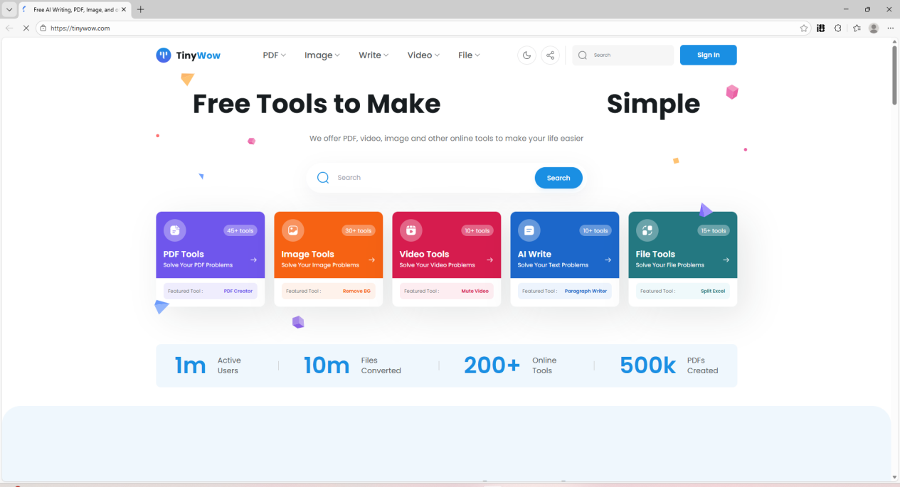Image resolution: width=900 pixels, height=487 pixels.
Task: Expand the PDF dropdown menu
Action: click(275, 55)
